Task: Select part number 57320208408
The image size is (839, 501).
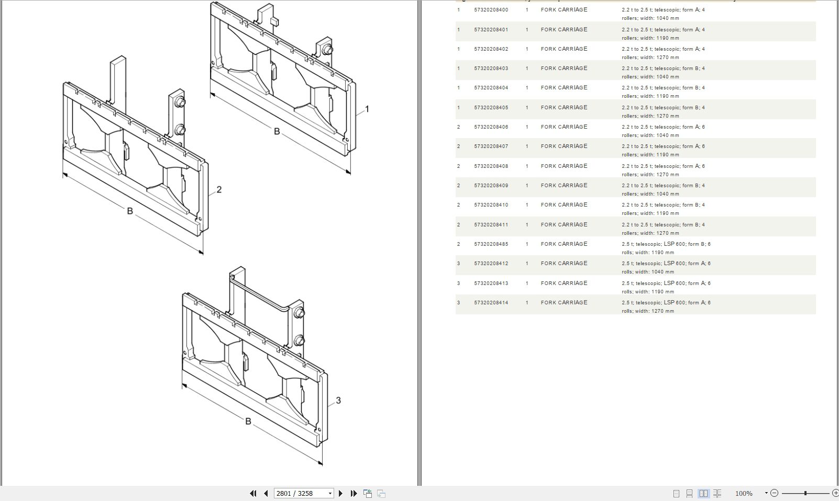Action: (491, 166)
